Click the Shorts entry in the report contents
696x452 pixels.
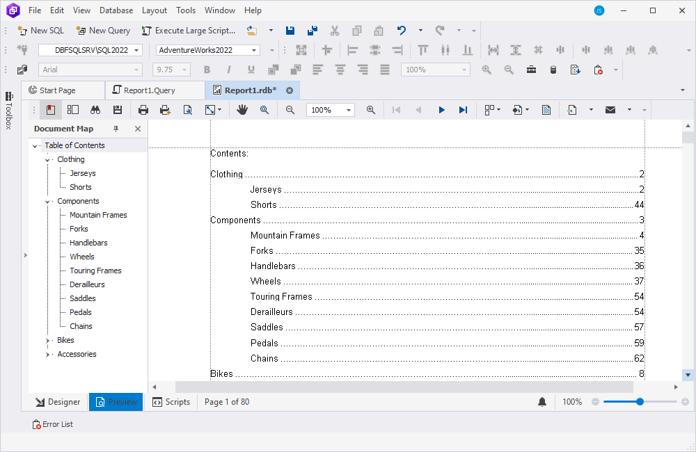click(x=264, y=205)
